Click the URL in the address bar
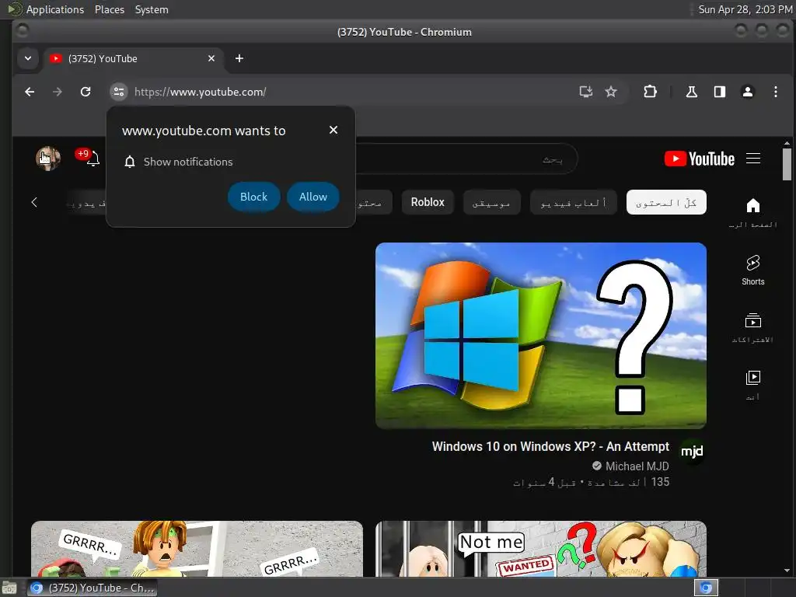The height and width of the screenshot is (597, 796). pos(200,92)
